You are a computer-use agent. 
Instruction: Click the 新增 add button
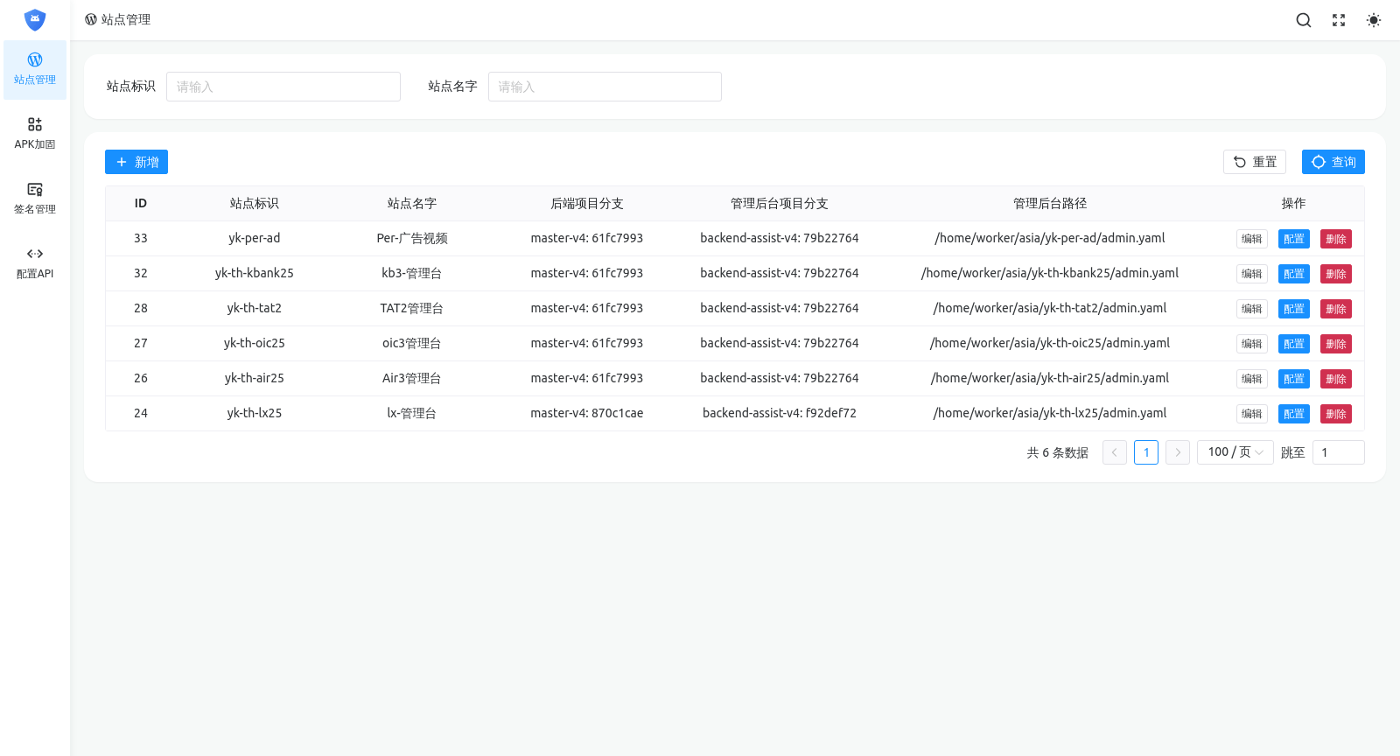(x=136, y=162)
